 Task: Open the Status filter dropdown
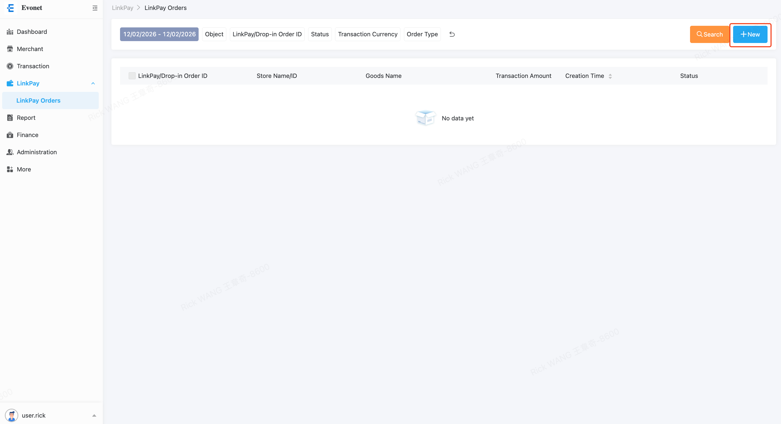[319, 34]
